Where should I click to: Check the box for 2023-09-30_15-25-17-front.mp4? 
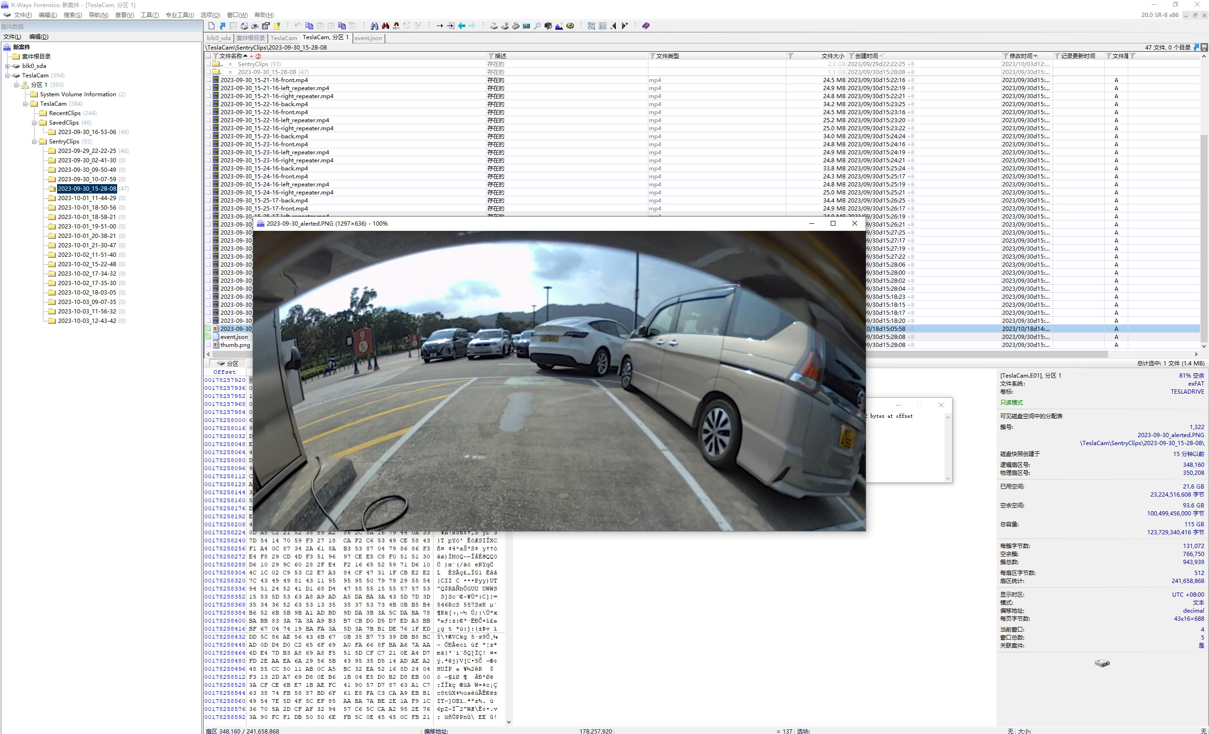(209, 208)
